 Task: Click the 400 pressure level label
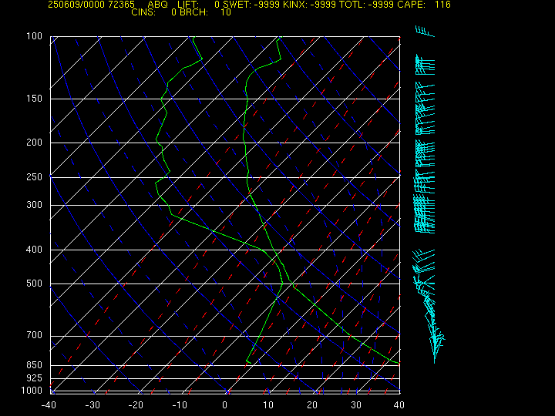[x=35, y=250]
